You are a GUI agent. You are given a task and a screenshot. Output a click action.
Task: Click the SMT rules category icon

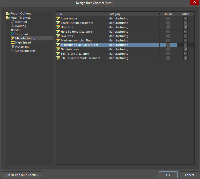pyautogui.click(x=12, y=30)
